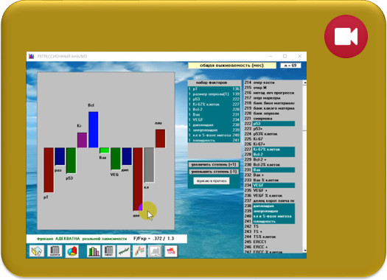Click the variable list scrollbar down arrow
The width and height of the screenshot is (387, 280).
(x=305, y=251)
